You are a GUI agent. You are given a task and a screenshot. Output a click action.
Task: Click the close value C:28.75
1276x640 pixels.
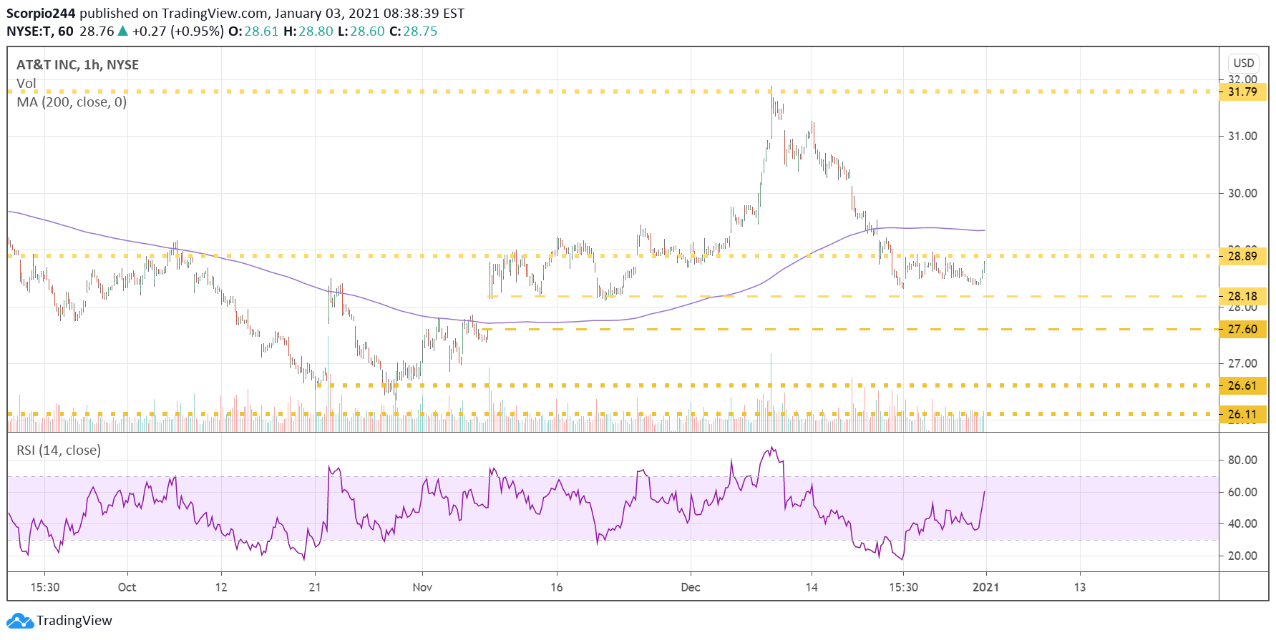coord(414,31)
